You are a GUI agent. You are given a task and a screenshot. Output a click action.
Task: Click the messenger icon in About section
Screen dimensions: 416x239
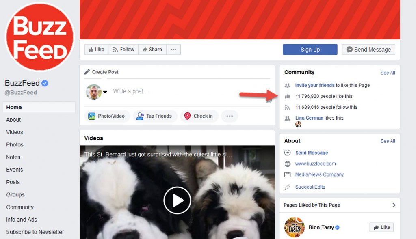pos(288,153)
